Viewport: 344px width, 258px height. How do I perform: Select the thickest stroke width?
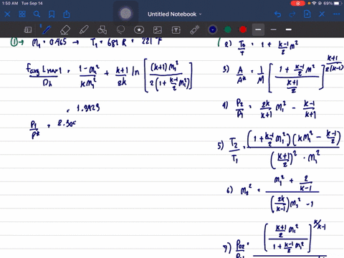(x=289, y=29)
